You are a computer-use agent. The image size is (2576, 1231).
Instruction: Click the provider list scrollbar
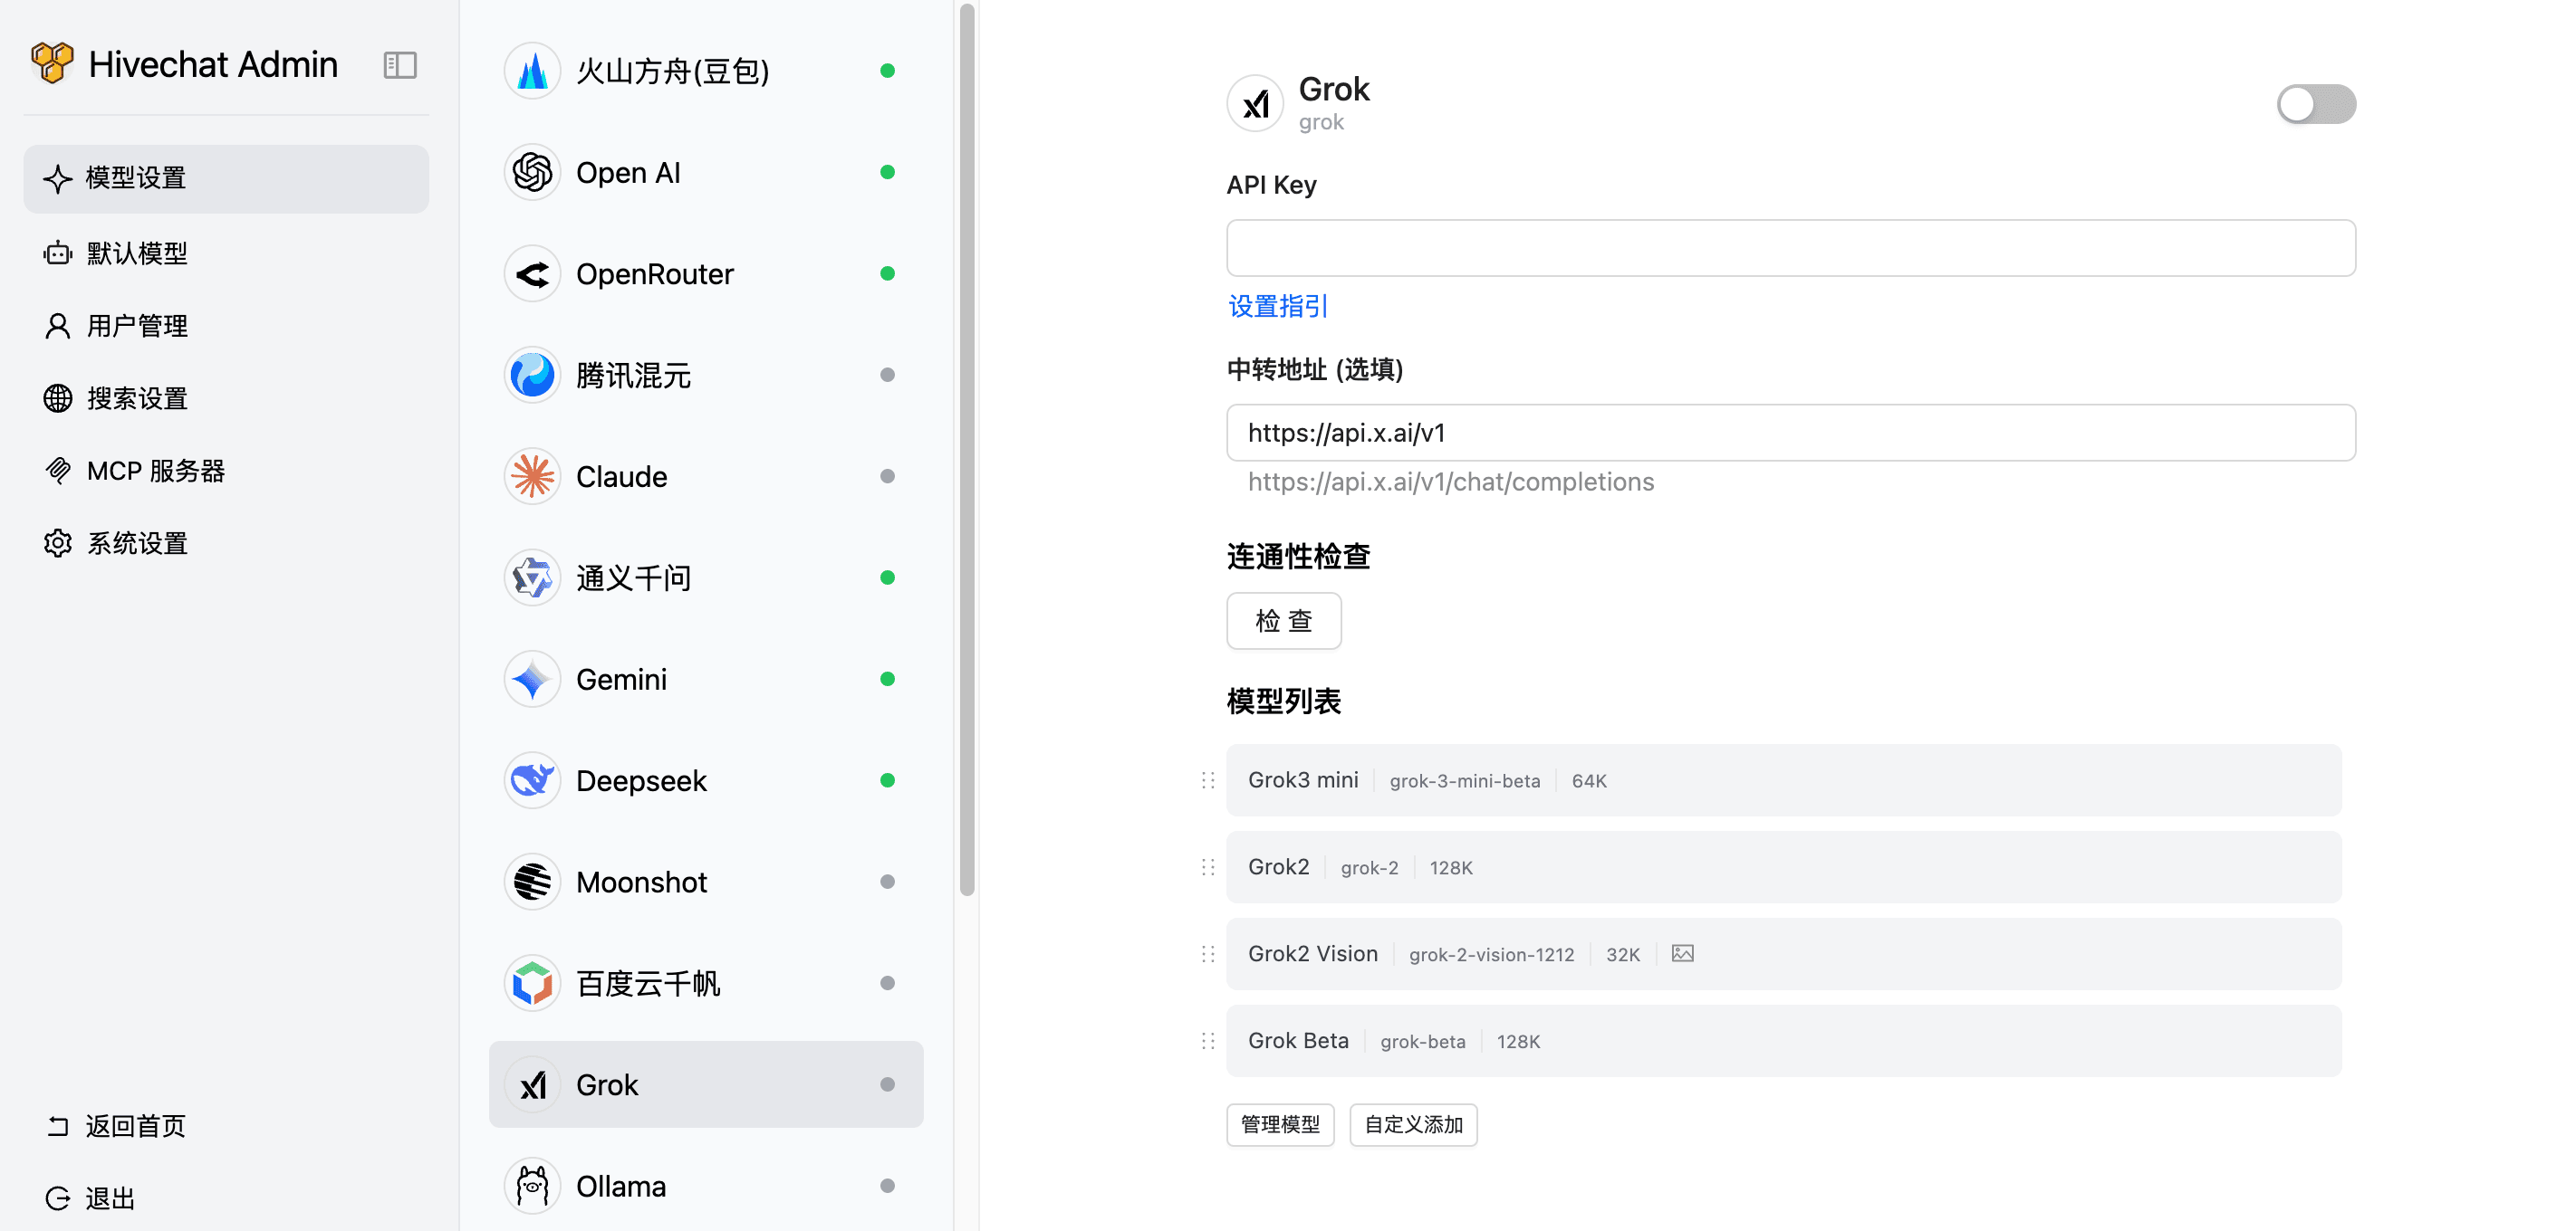coord(966,450)
